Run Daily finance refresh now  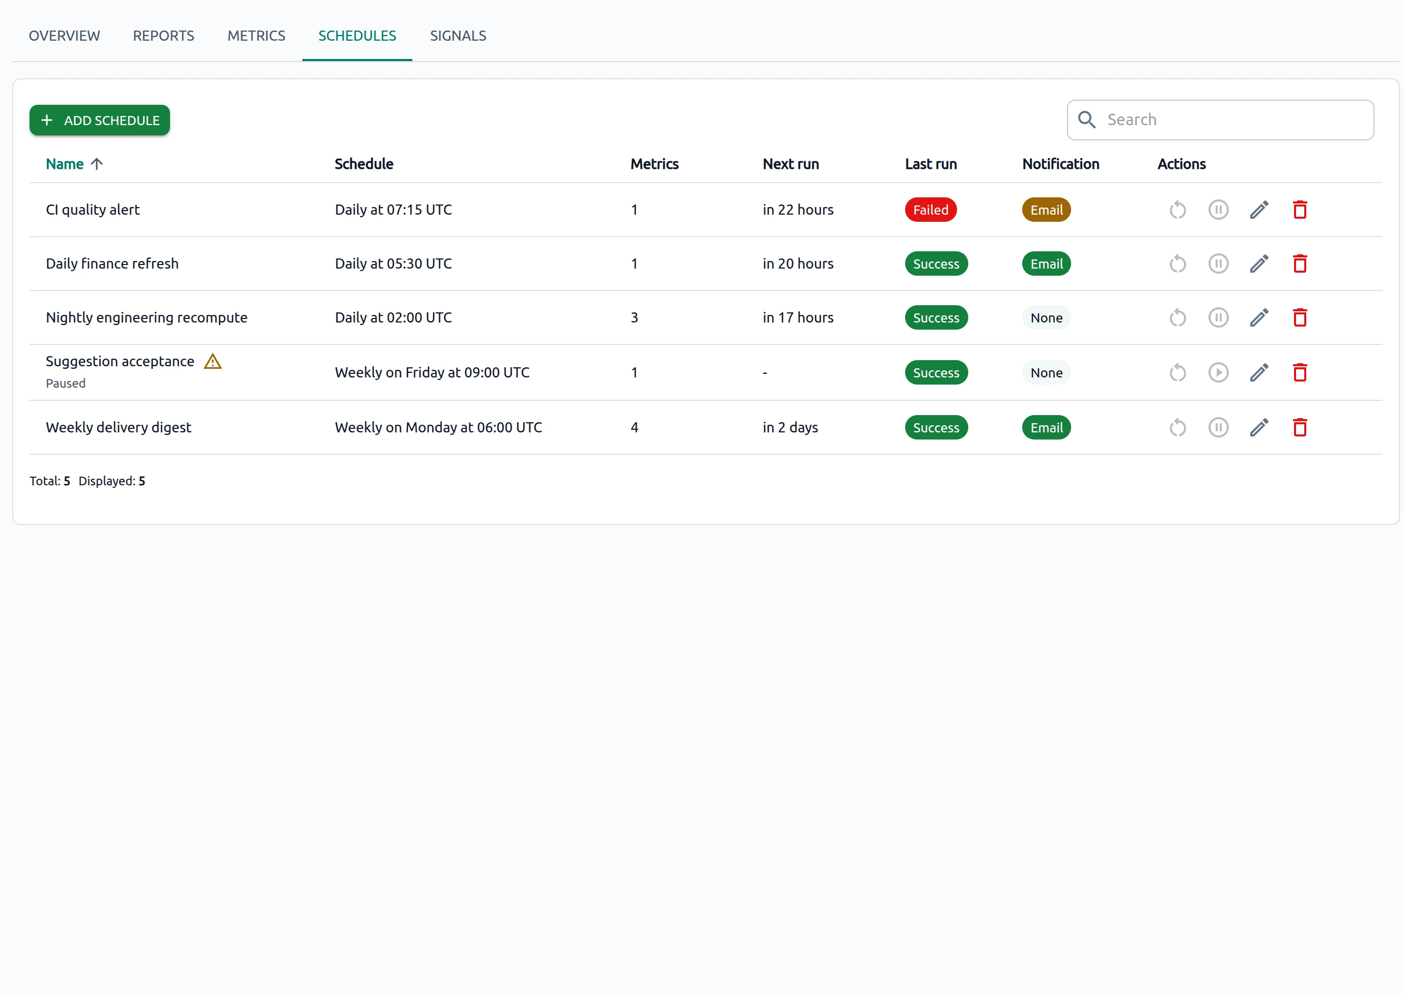pos(1177,264)
